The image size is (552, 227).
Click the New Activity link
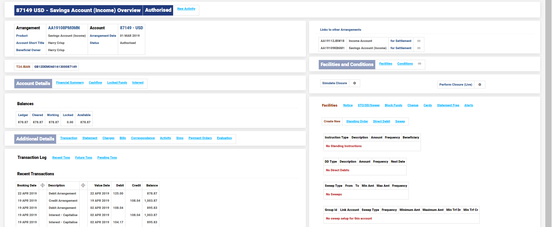pyautogui.click(x=186, y=9)
